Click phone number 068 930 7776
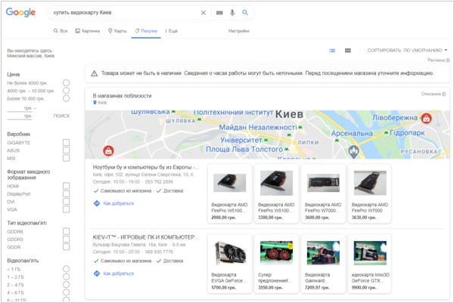Screen dimensions: 454x303 (159, 252)
